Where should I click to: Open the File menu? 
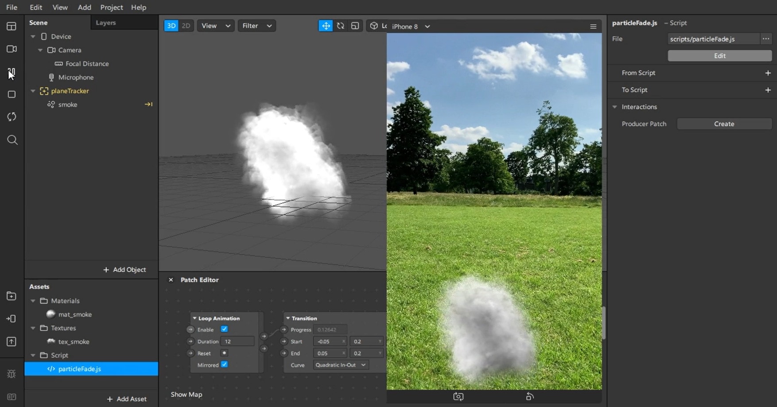(x=12, y=7)
